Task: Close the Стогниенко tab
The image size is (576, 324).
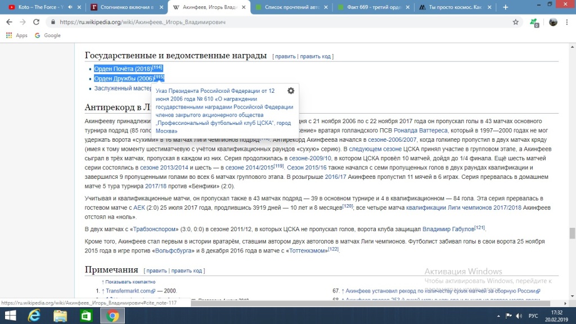Action: point(161,7)
